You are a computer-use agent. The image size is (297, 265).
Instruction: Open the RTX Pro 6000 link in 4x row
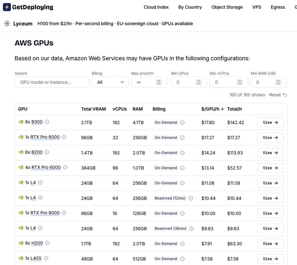point(46,168)
